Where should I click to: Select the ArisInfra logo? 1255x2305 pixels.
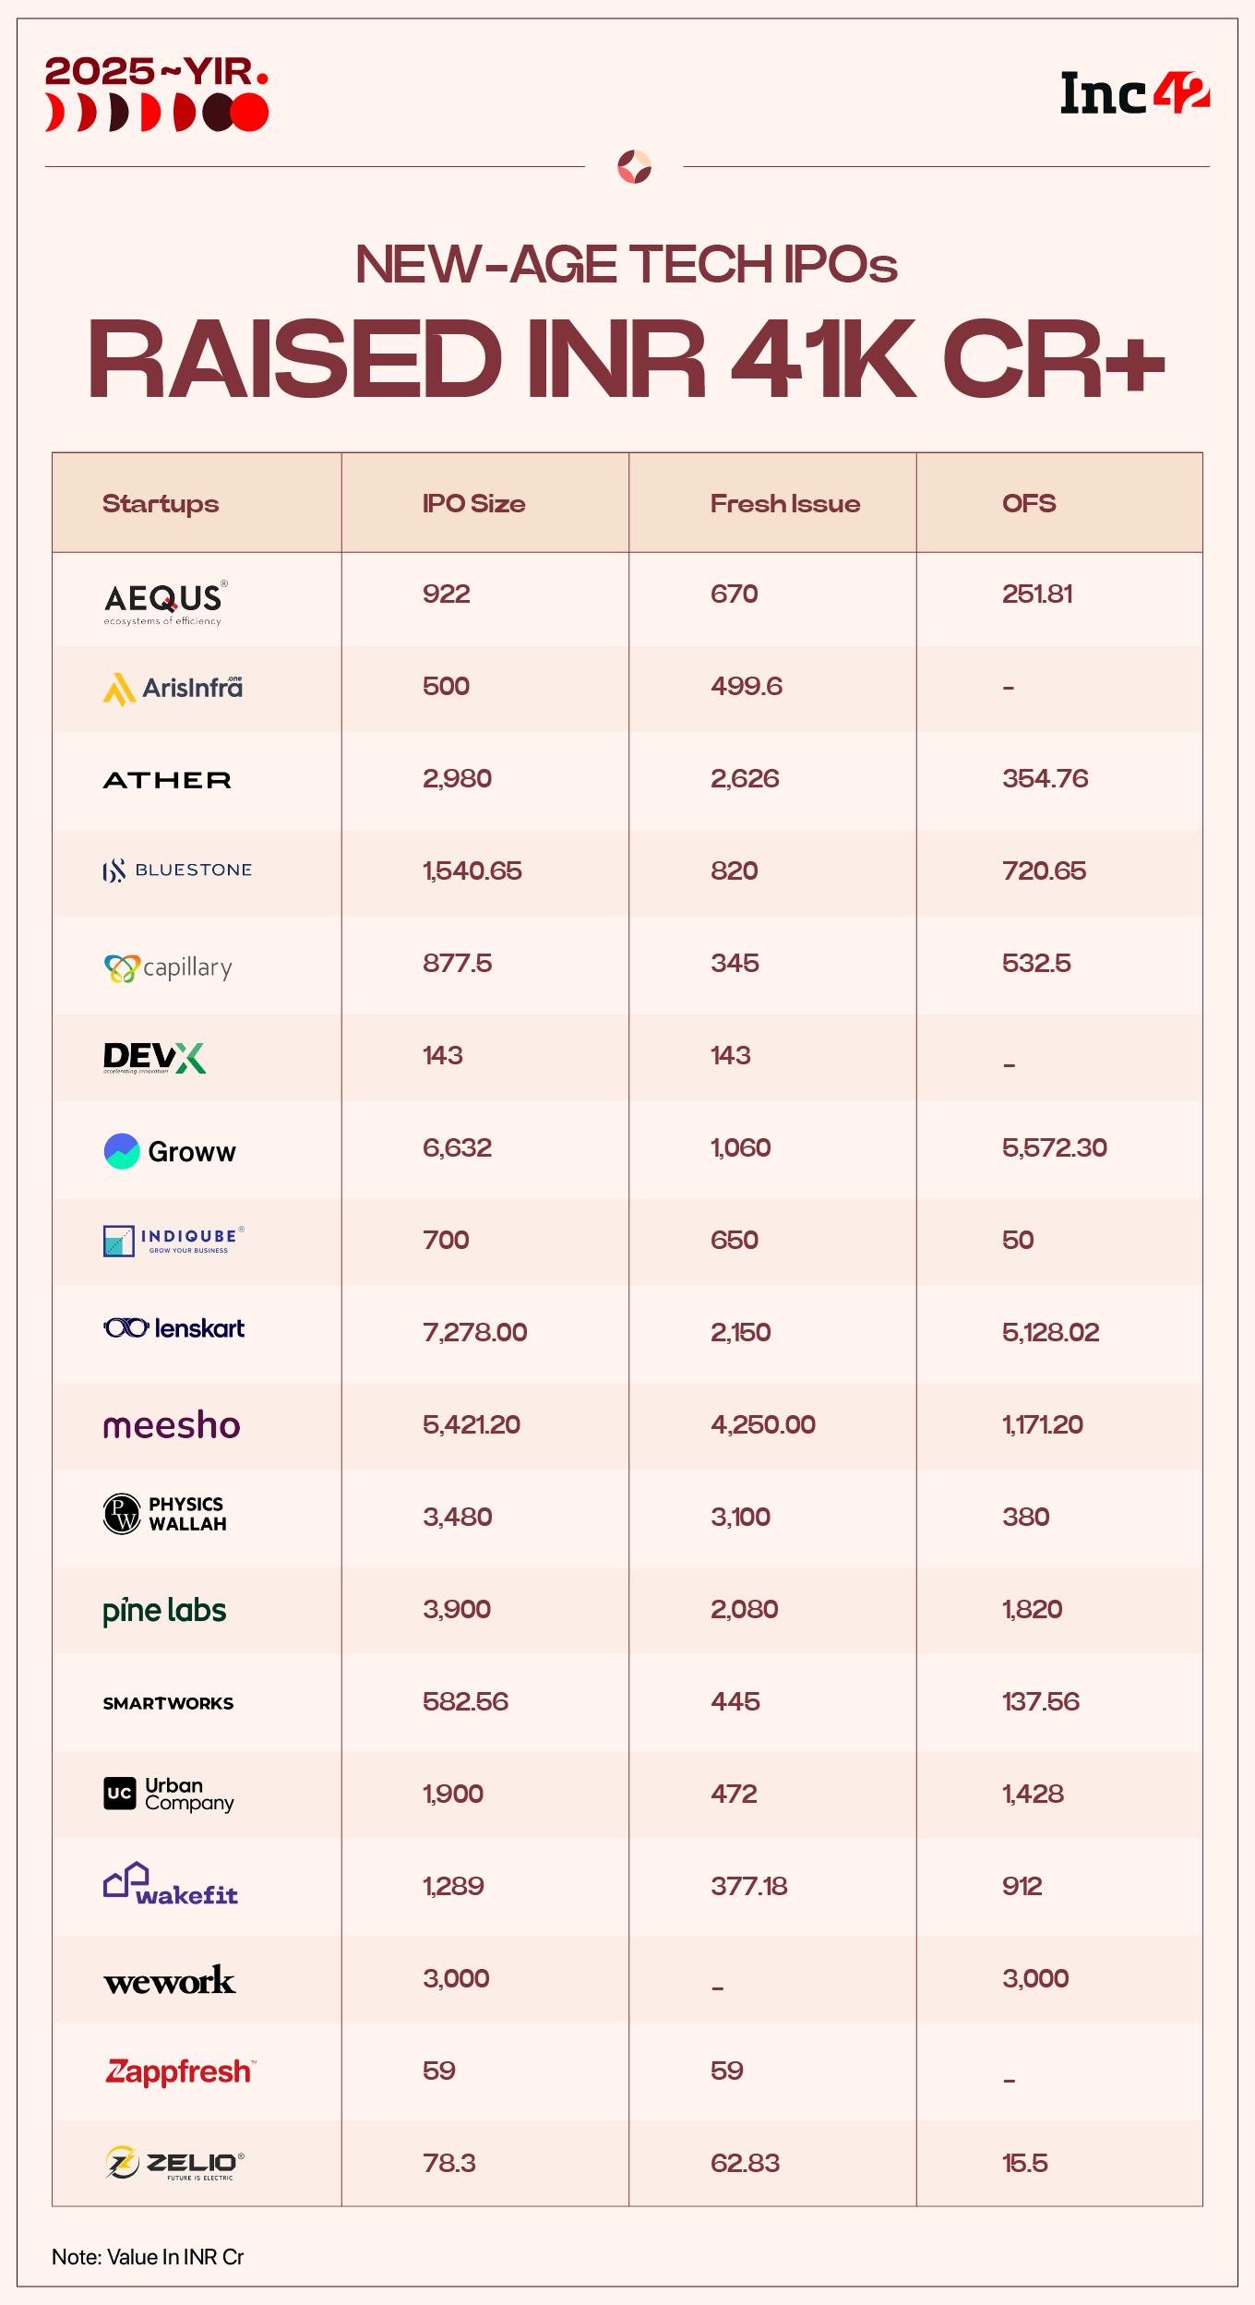point(173,688)
